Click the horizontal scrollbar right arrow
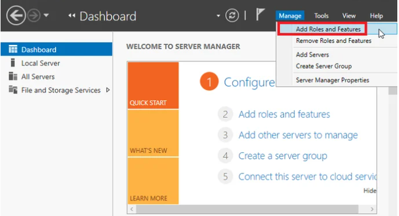This screenshot has width=399, height=216. pyautogui.click(x=372, y=209)
